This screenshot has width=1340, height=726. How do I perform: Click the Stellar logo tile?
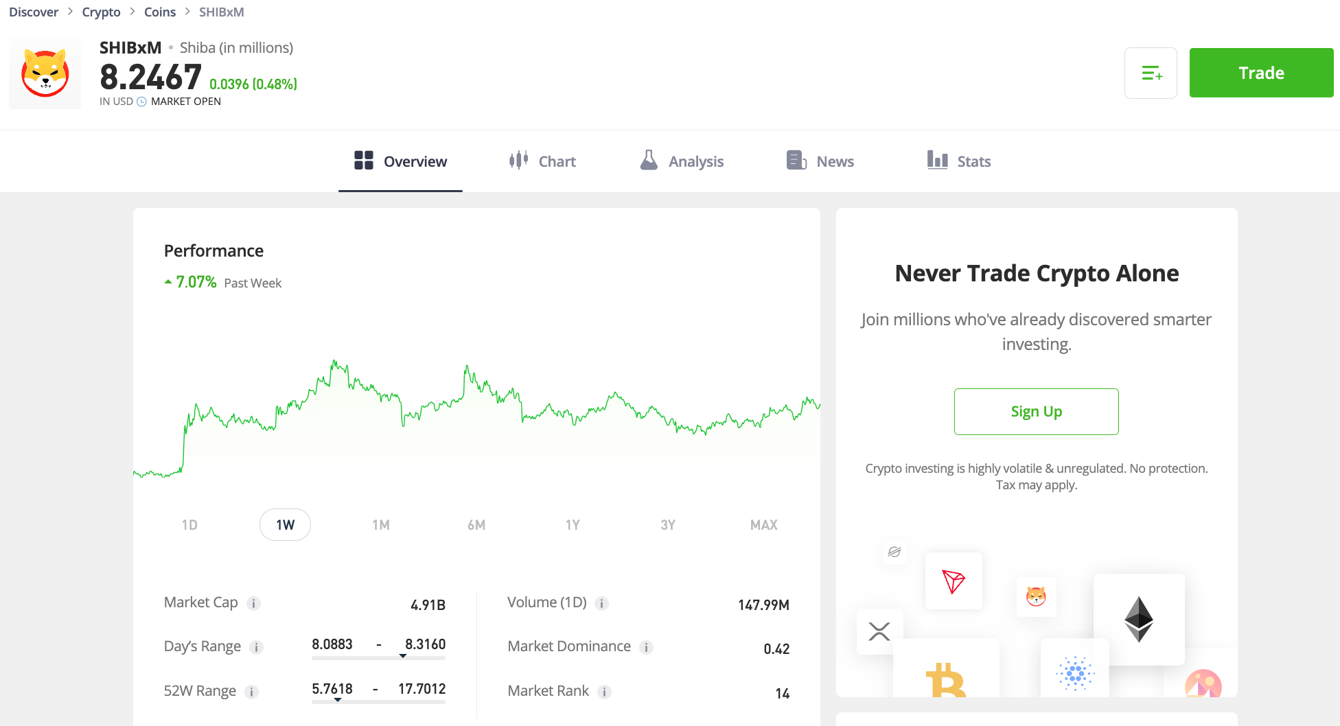tap(894, 552)
